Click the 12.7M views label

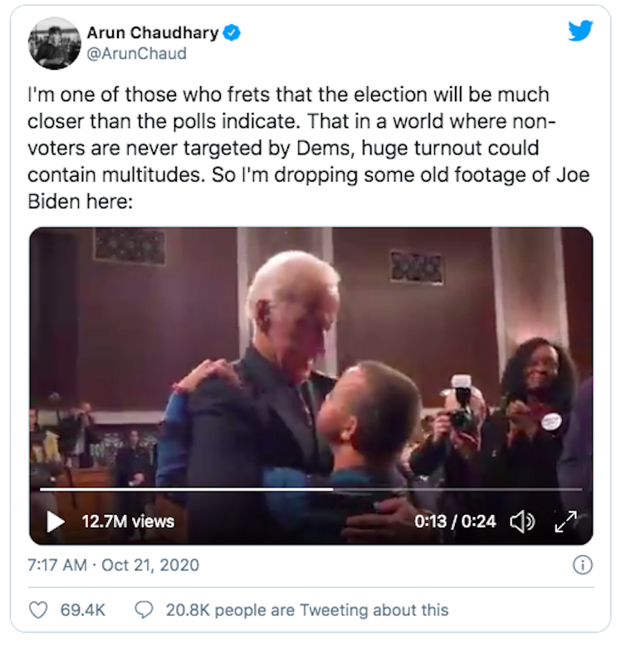point(128,521)
